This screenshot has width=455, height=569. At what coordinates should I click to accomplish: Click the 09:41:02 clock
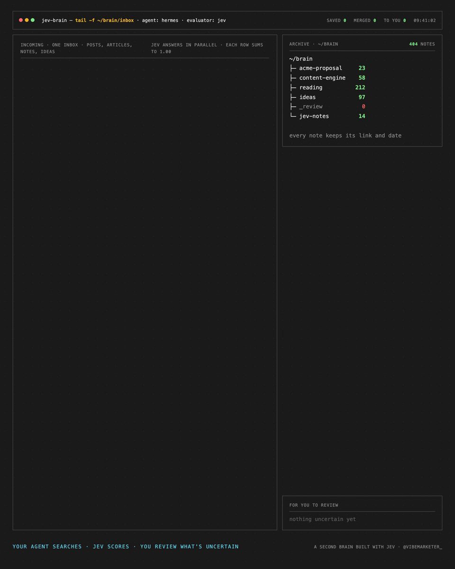(x=425, y=20)
